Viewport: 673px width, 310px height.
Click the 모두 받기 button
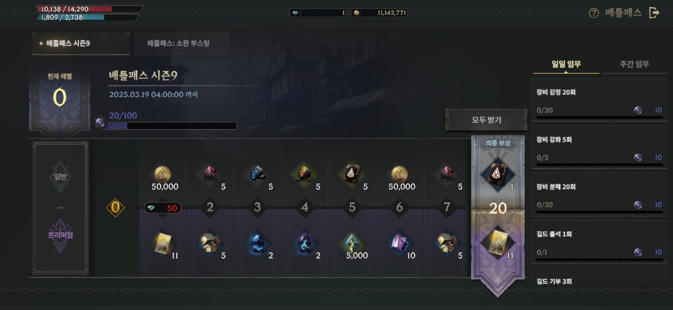(x=486, y=120)
